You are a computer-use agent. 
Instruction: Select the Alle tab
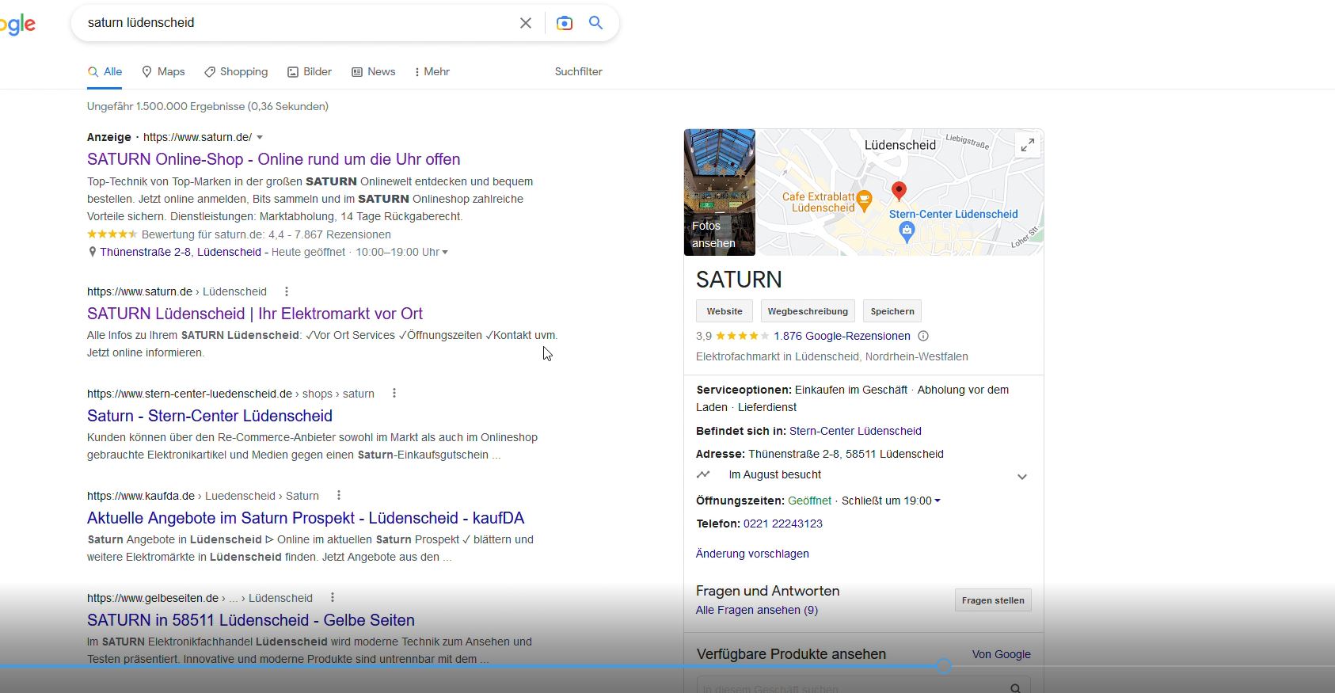coord(105,71)
